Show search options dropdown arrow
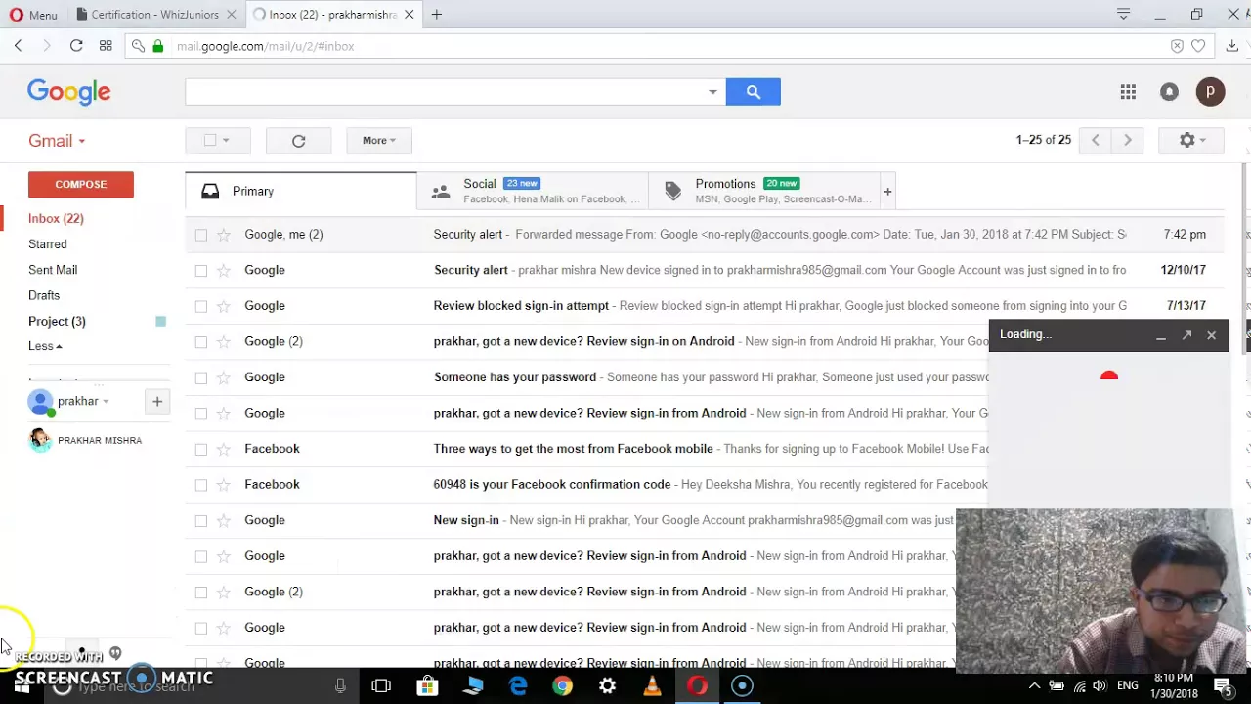Screen dimensions: 1251x704 [x=712, y=92]
